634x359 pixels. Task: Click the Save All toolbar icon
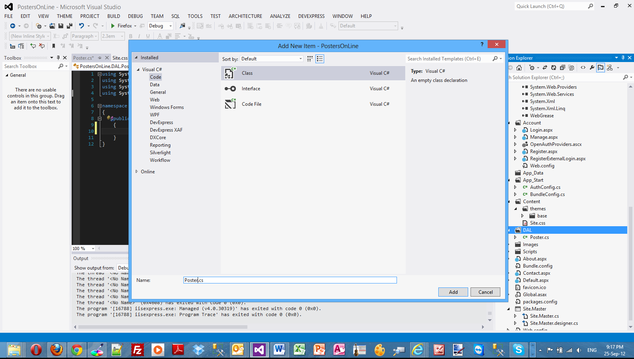pyautogui.click(x=69, y=26)
